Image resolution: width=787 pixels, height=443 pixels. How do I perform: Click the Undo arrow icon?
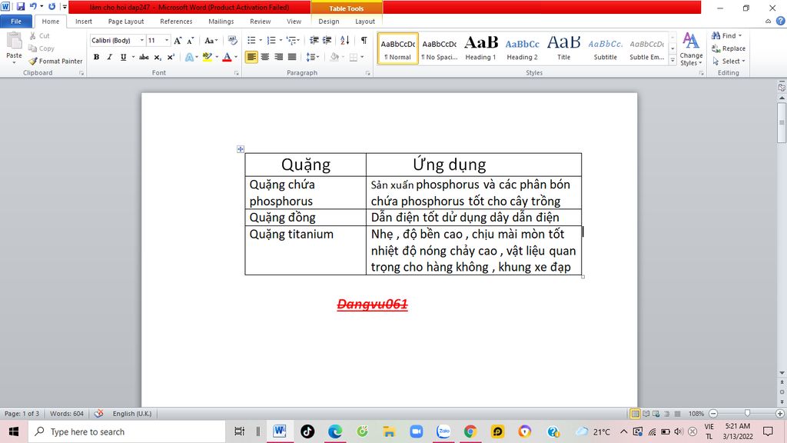click(x=33, y=6)
